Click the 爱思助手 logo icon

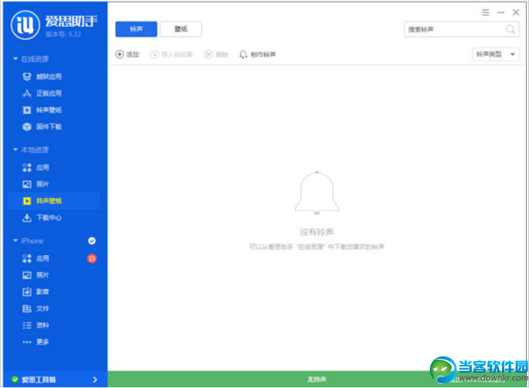tap(26, 25)
